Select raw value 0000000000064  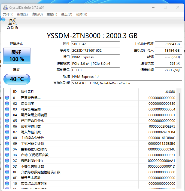point(162,109)
